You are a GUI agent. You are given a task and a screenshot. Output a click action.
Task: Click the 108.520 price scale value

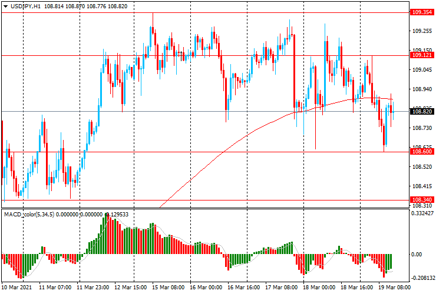click(422, 167)
